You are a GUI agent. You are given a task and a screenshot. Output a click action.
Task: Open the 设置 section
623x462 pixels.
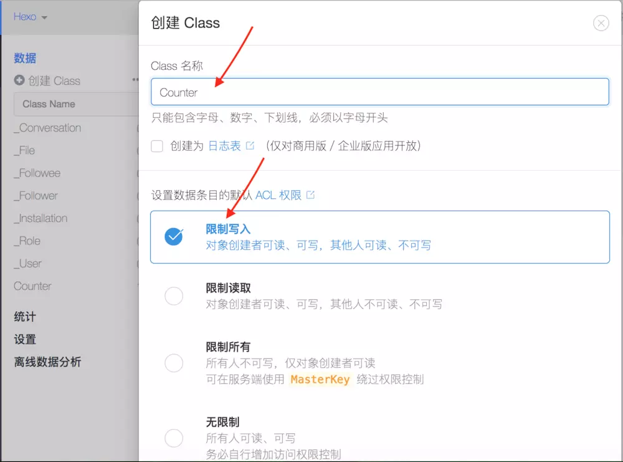tap(25, 339)
